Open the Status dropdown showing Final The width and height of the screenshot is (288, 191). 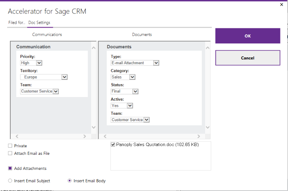point(125,91)
